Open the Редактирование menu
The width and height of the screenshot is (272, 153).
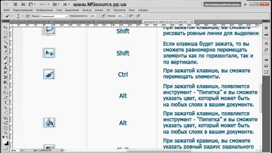click(x=23, y=10)
